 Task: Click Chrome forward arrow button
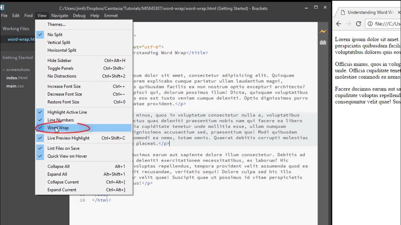click(x=348, y=24)
